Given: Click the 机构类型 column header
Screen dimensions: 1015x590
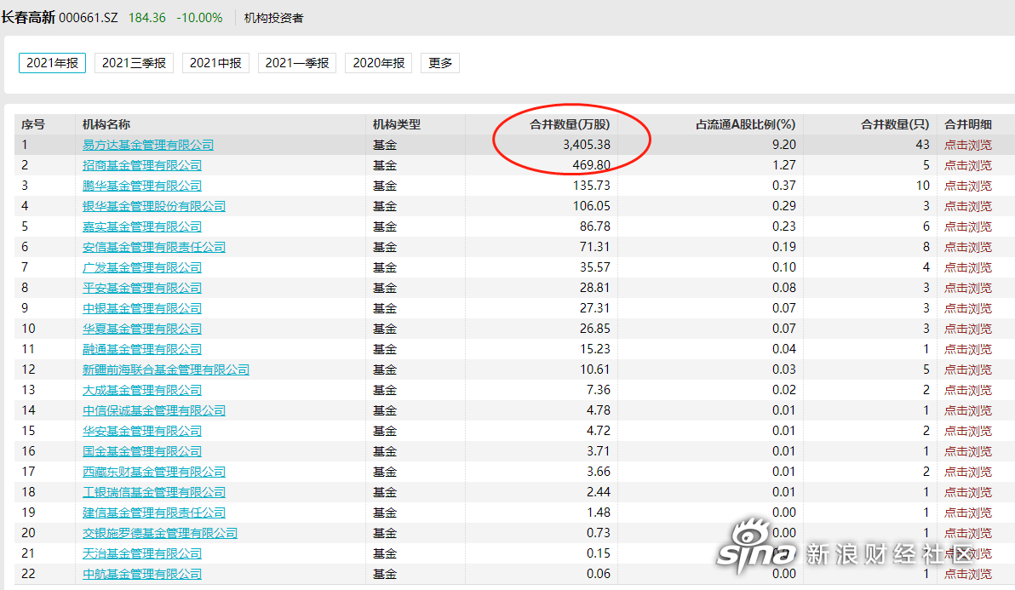Looking at the screenshot, I should click(397, 124).
